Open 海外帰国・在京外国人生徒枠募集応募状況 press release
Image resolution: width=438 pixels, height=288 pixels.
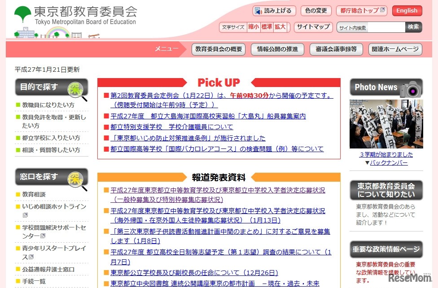coord(218,215)
